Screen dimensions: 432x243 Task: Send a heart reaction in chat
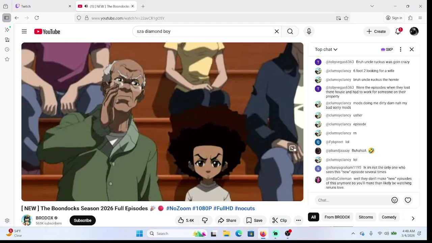point(408,200)
